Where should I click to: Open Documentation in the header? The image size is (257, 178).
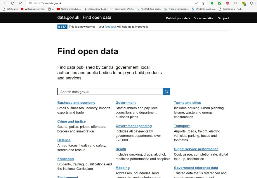point(204,18)
